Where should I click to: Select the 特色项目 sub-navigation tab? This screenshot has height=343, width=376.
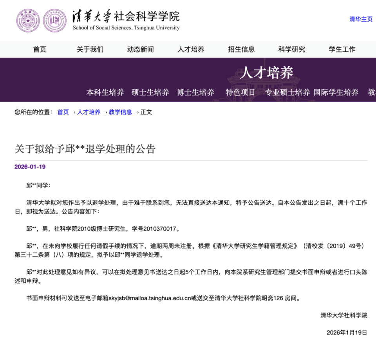click(x=239, y=92)
